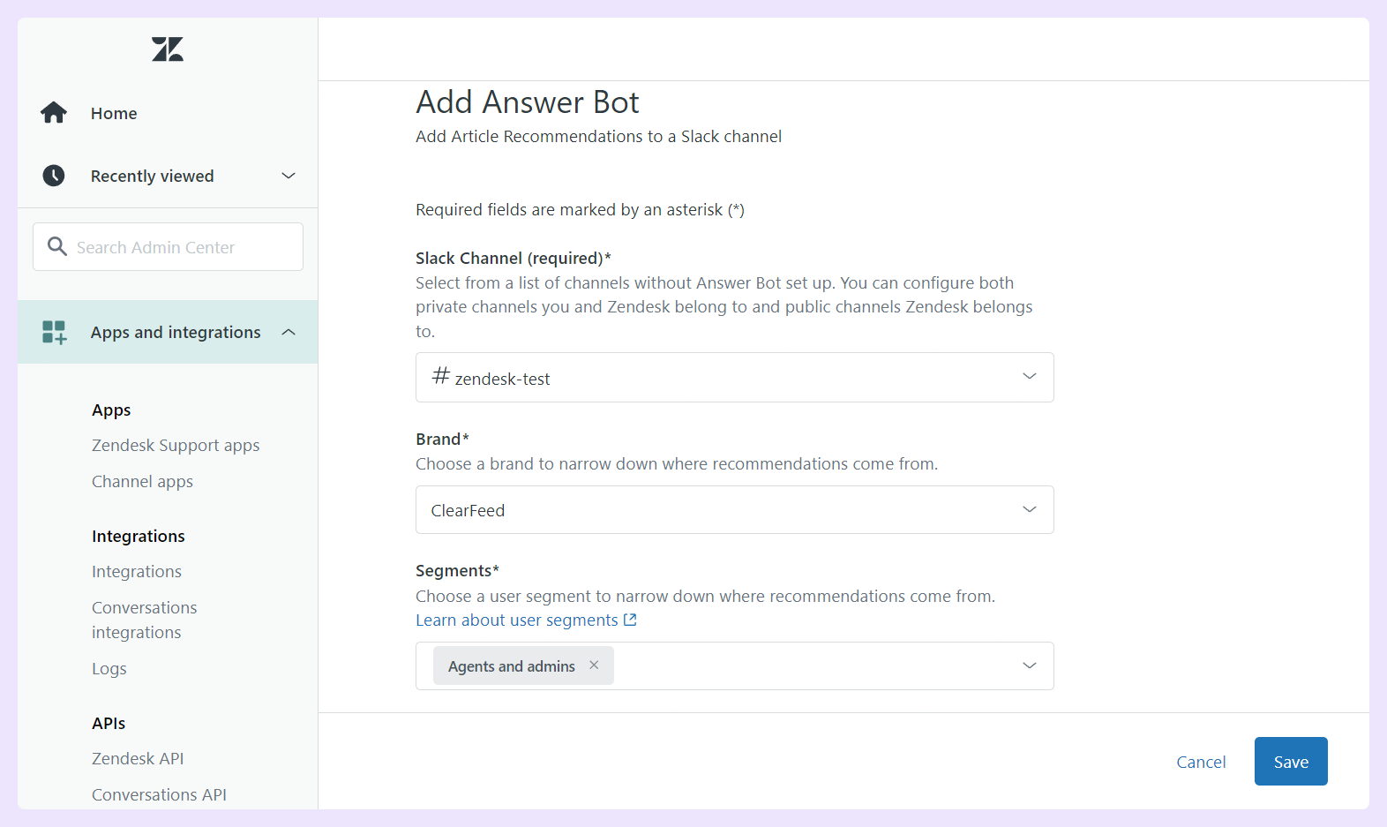This screenshot has height=827, width=1387.
Task: Click the Home house icon
Action: click(54, 113)
